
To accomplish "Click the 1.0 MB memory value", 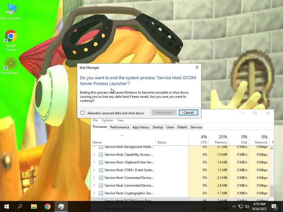I will [x=222, y=155].
